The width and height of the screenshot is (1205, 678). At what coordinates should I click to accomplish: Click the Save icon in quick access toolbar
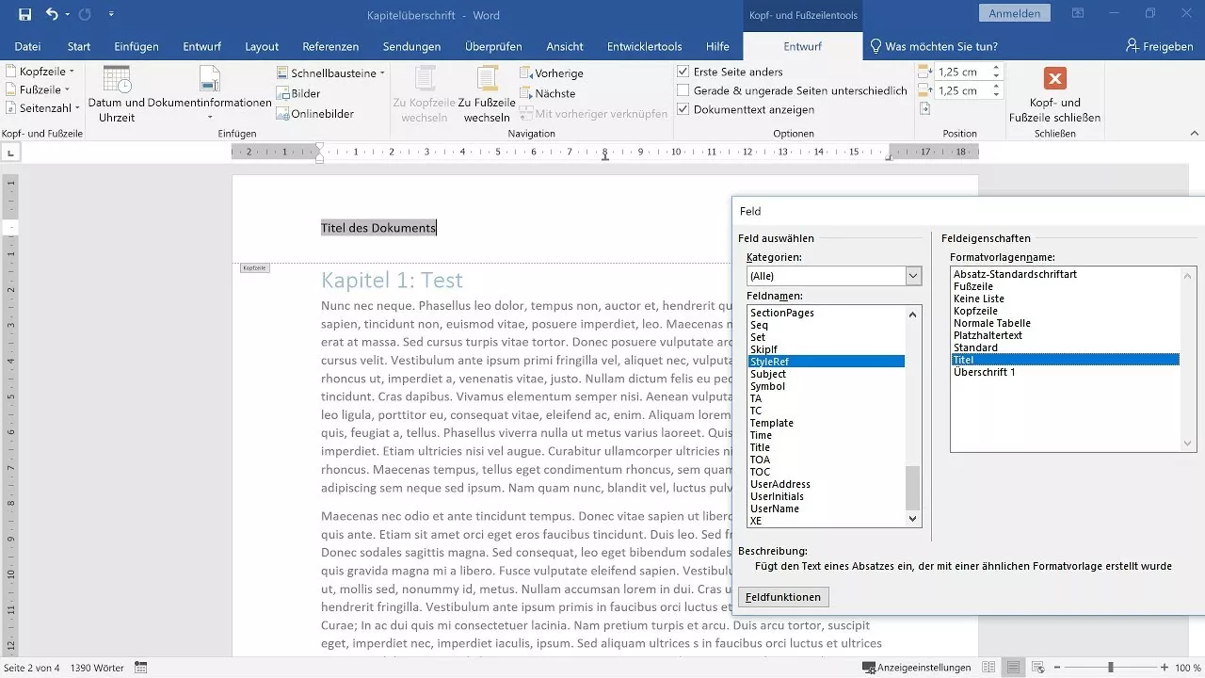tap(24, 14)
